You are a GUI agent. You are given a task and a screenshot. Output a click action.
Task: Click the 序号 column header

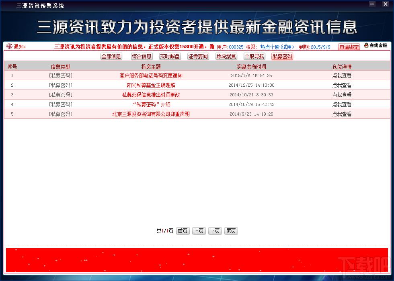point(12,67)
